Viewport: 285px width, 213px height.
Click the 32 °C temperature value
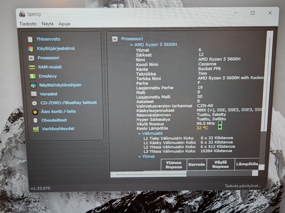pos(202,128)
